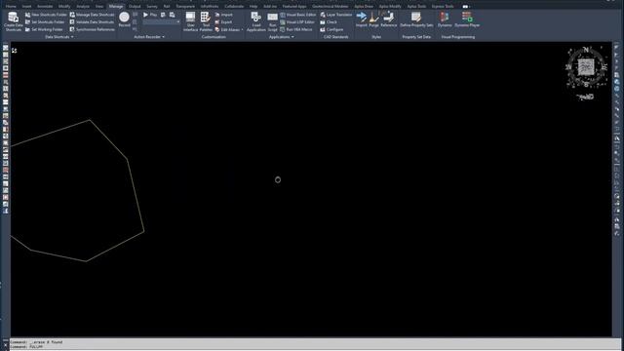Expand the Data Shortcuts panel
The image size is (624, 351).
point(58,37)
